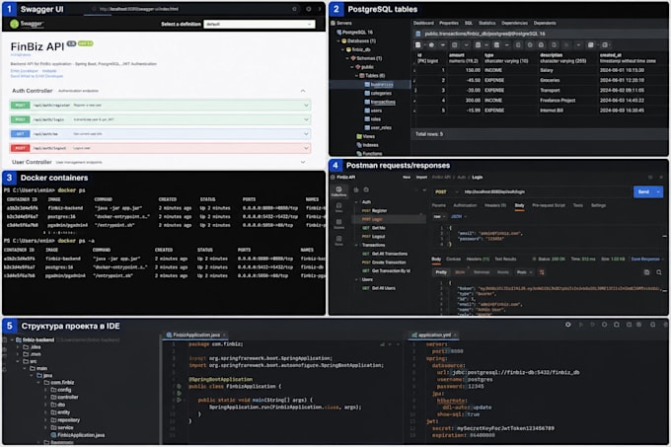Open the Statistics tab in pgAdmin

487,23
